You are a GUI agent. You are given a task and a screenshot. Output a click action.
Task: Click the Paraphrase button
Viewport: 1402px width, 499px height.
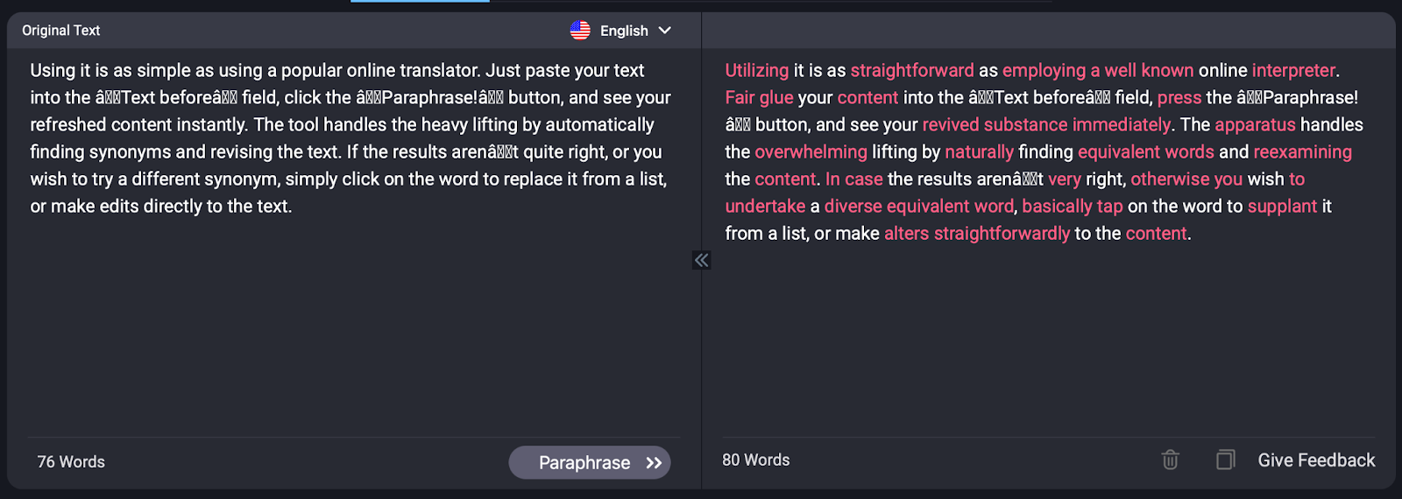coord(590,462)
